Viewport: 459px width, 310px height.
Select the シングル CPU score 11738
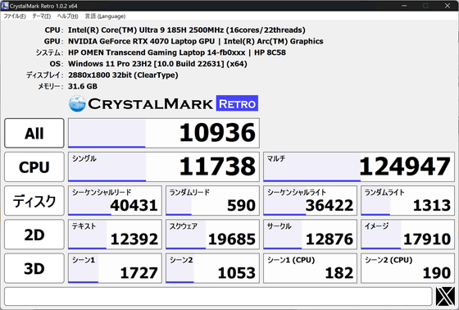pos(164,167)
